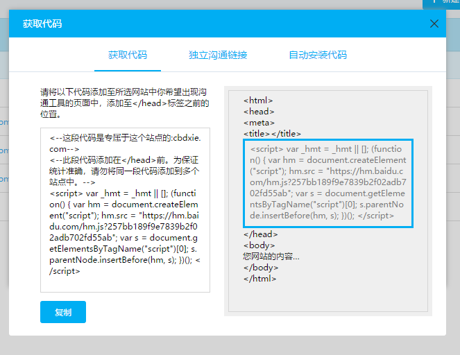Click the </html> closing tag line
Image resolution: width=460 pixels, height=355 pixels.
(260, 279)
